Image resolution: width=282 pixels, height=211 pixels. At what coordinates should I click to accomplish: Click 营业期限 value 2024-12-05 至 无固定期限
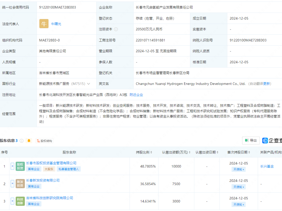[156, 51]
